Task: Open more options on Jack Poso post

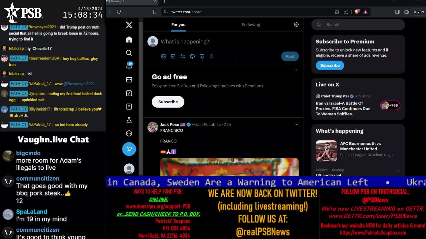Action: point(296,125)
